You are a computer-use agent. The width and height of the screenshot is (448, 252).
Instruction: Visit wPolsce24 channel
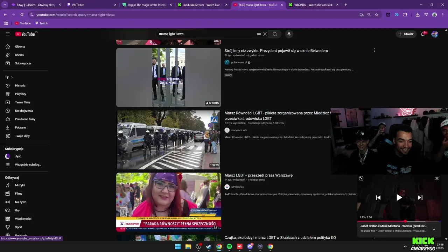point(237,187)
